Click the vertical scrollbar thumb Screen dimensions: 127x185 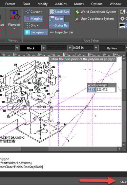[124, 95]
